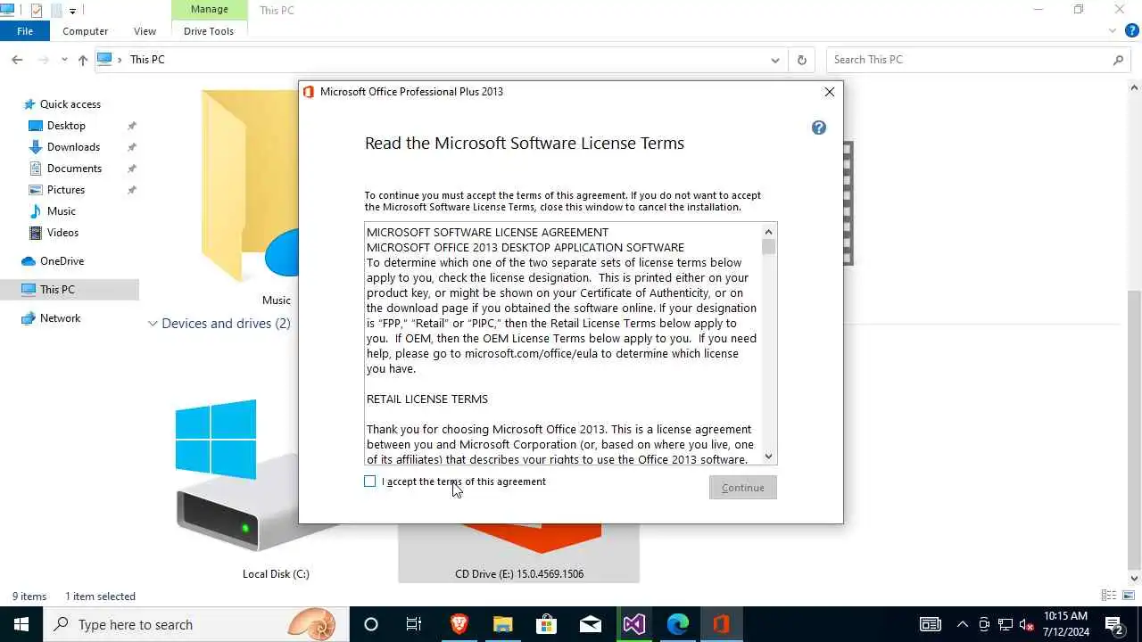Open the network tray icon
The width and height of the screenshot is (1142, 642).
(x=1005, y=624)
